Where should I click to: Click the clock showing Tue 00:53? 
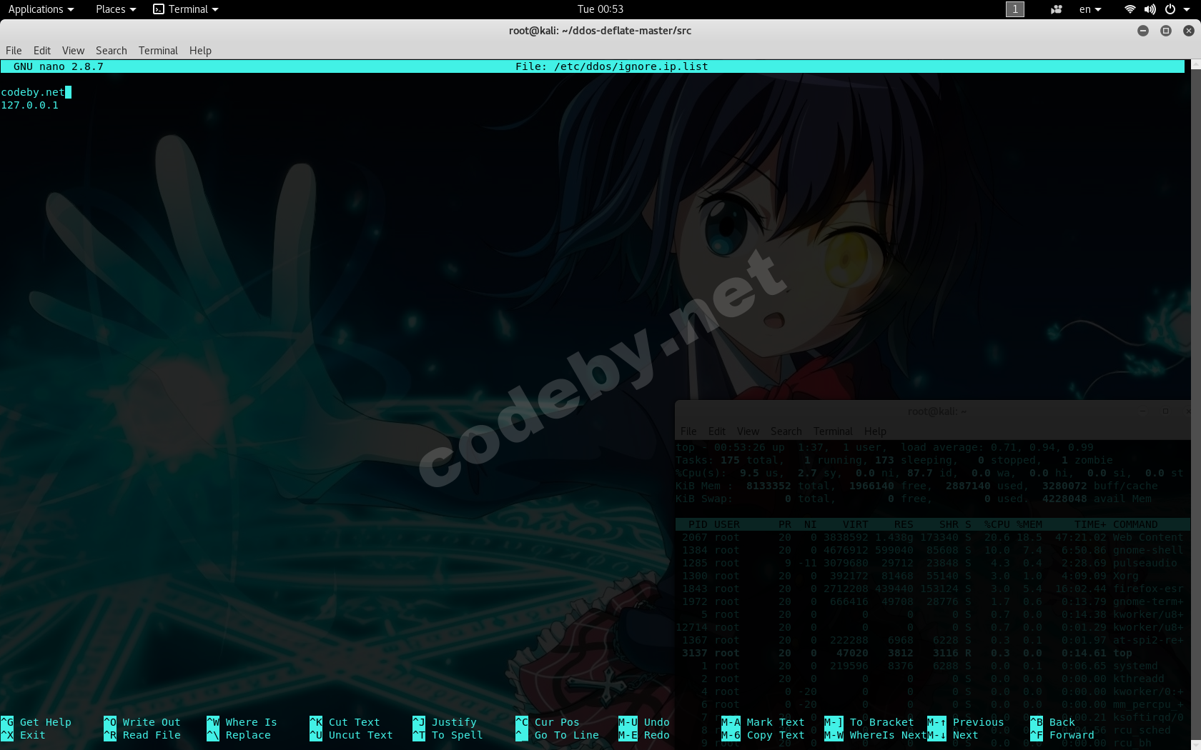point(600,9)
